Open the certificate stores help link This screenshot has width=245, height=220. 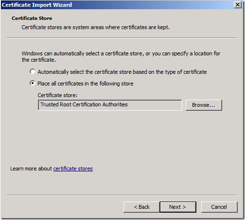pos(73,169)
